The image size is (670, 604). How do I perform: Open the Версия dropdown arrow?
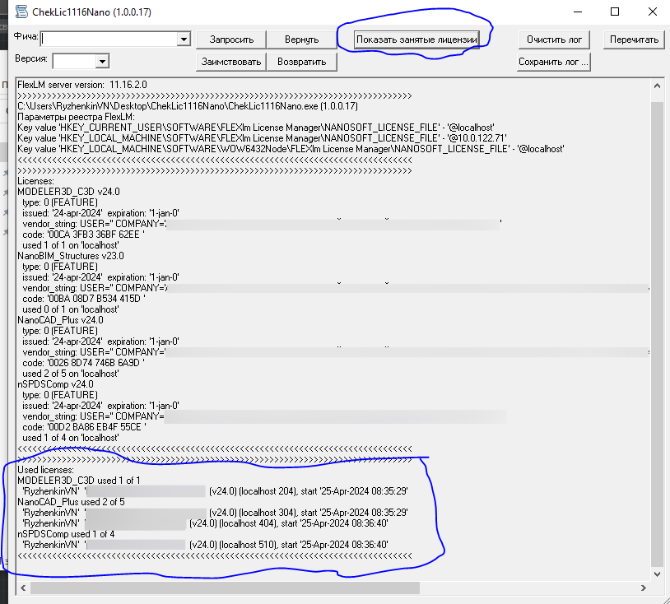102,61
